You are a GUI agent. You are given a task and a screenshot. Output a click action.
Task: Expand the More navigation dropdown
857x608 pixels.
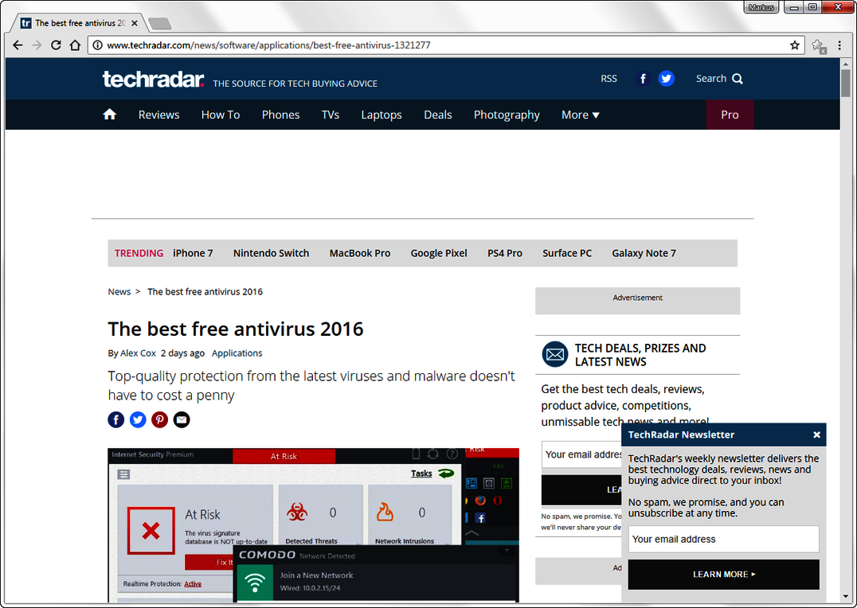click(580, 115)
